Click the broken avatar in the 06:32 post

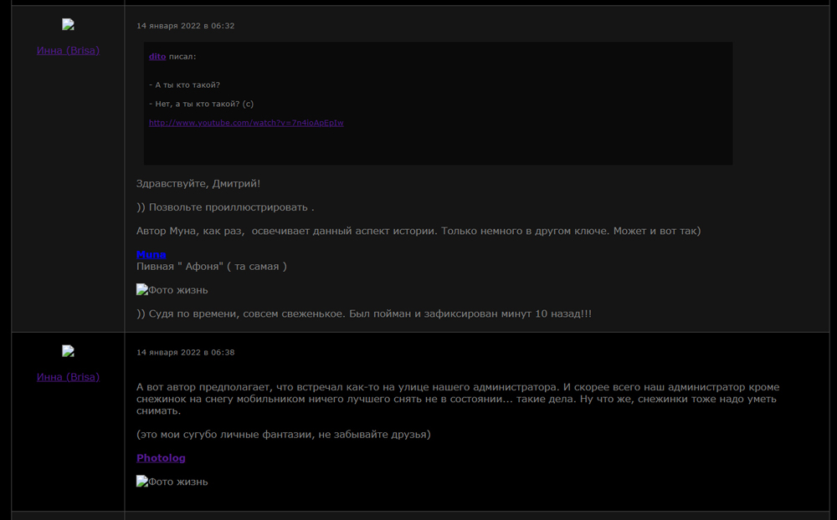(x=68, y=25)
